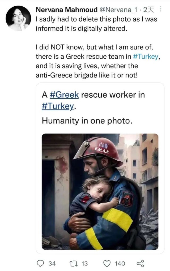Click the like count 140
This screenshot has height=271, width=170.
(120, 264)
